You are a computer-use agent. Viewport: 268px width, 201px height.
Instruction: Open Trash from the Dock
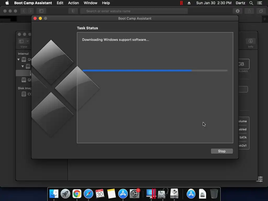point(214,194)
